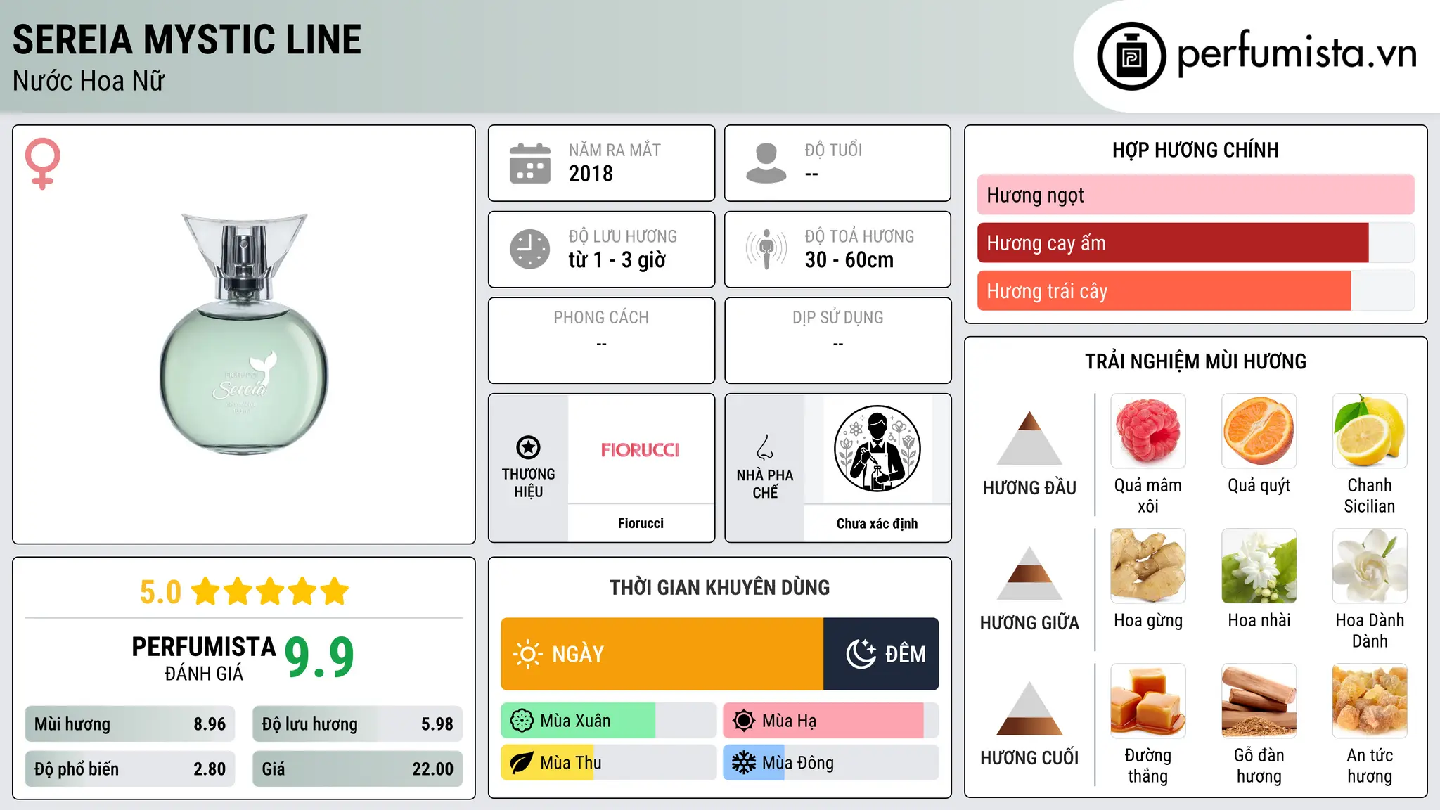Viewport: 1440px width, 810px height.
Task: Click the Hương trái cây accord bar
Action: [1195, 290]
